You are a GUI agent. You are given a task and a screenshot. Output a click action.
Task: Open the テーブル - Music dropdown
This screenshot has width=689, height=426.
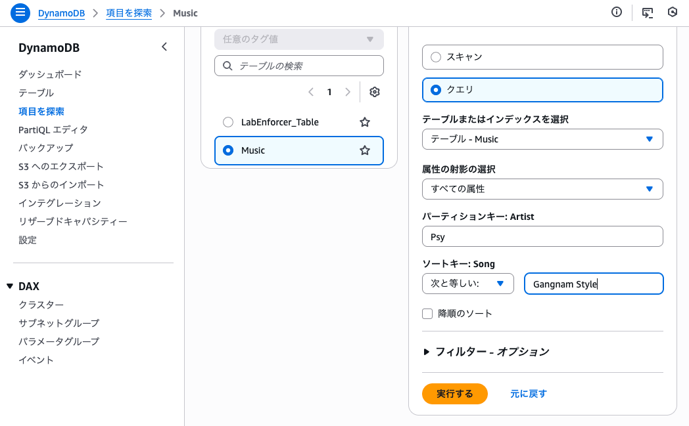coord(542,139)
